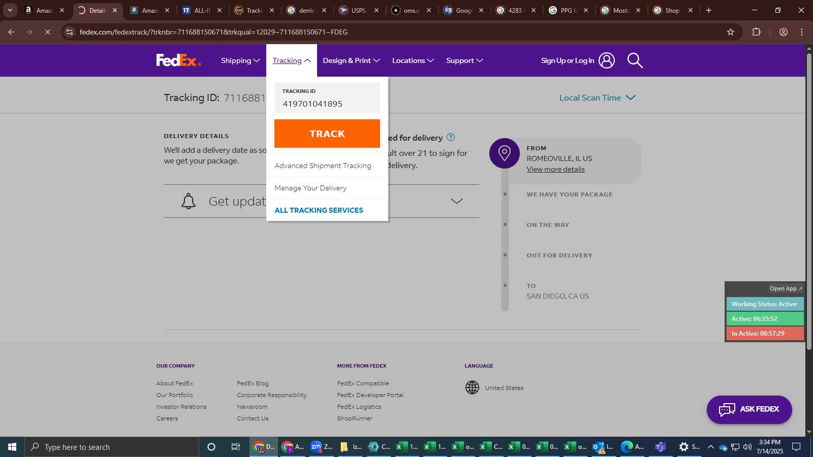Click the bell notification icon

(189, 201)
